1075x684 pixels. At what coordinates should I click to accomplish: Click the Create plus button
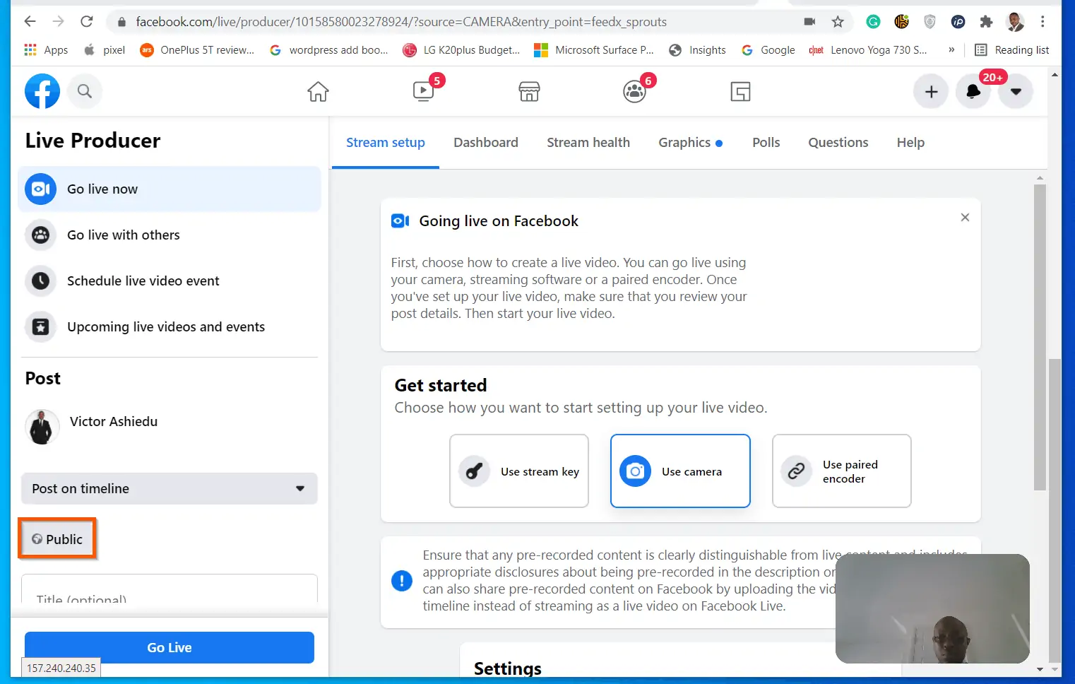point(932,91)
